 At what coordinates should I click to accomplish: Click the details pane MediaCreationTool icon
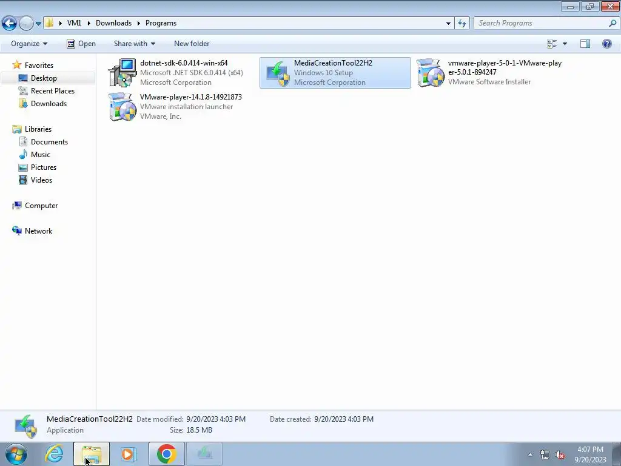click(x=25, y=426)
